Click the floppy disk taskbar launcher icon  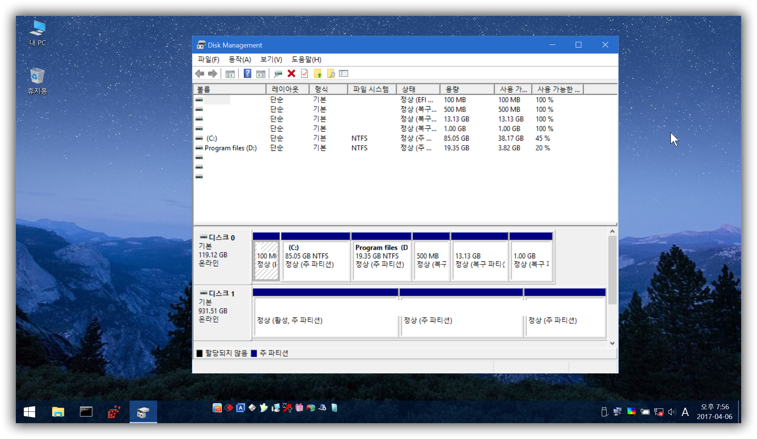[x=252, y=408]
